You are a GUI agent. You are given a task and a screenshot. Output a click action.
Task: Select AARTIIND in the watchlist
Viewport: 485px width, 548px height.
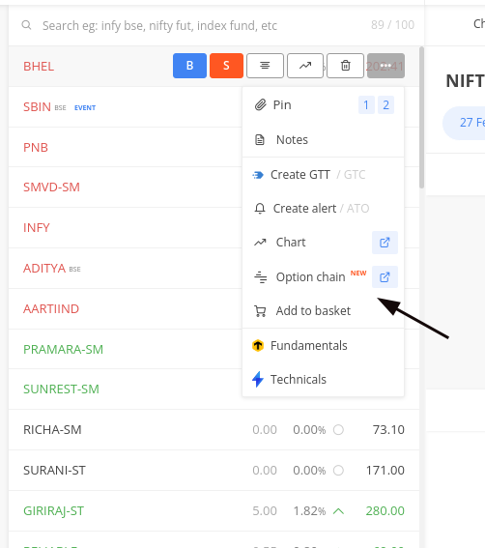[51, 309]
